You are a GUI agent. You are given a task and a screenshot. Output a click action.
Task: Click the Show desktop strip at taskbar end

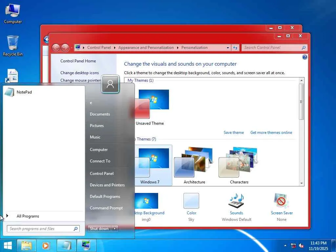pyautogui.click(x=334, y=245)
